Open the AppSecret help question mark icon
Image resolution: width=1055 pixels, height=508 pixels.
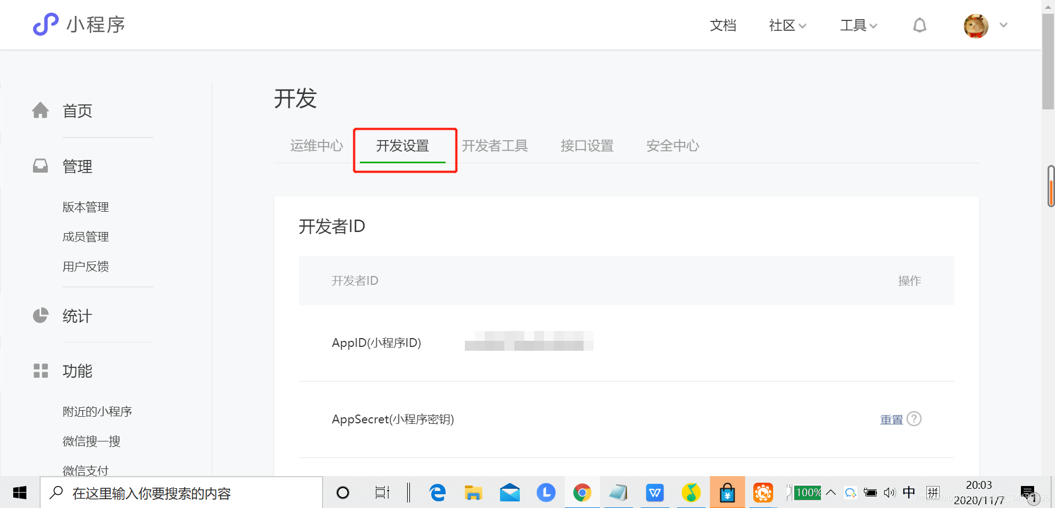click(915, 418)
